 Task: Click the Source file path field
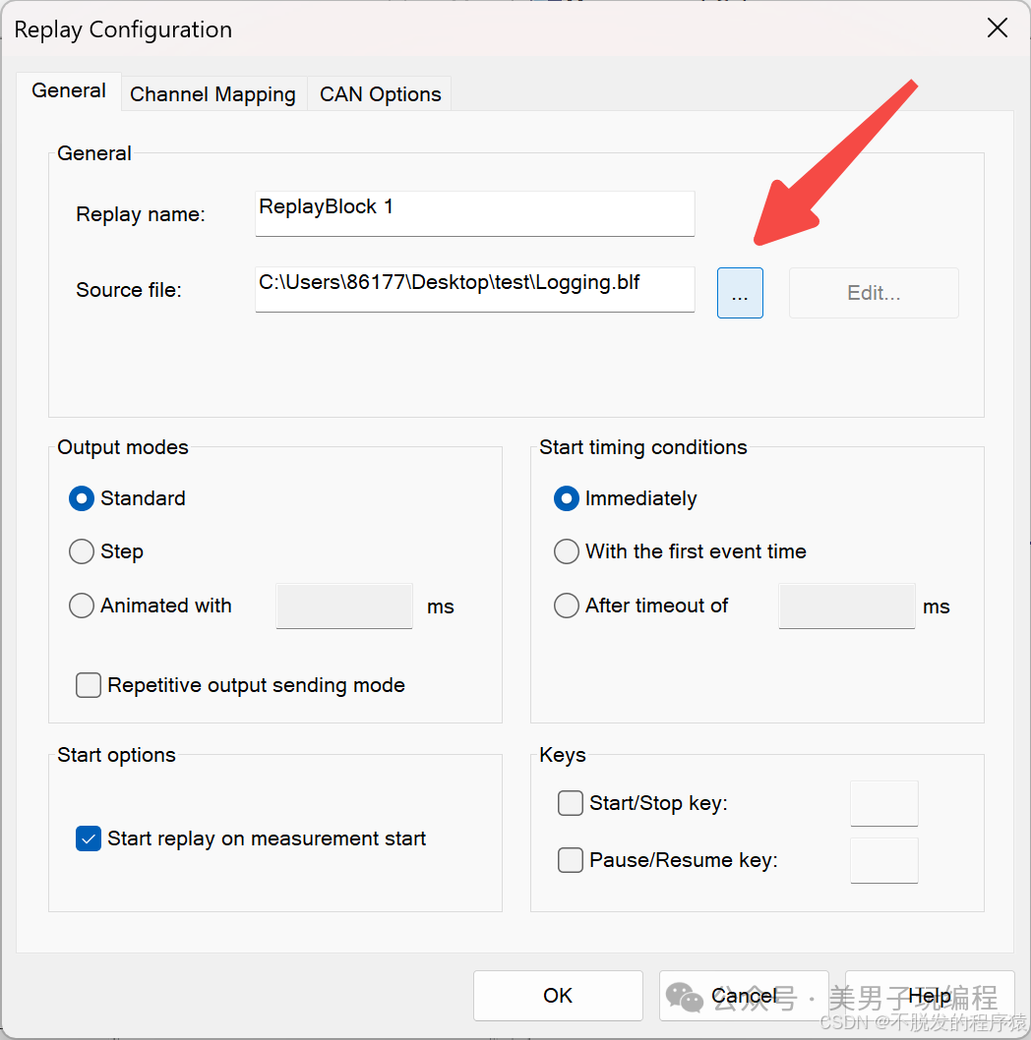click(x=474, y=289)
